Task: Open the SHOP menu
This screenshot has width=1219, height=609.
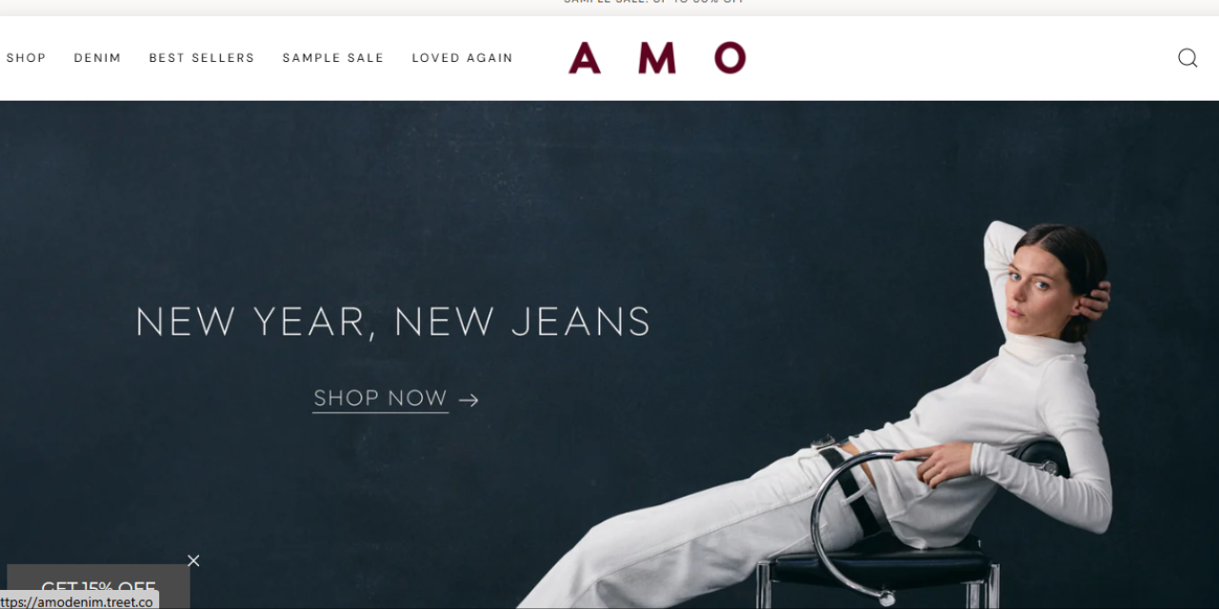Action: [x=26, y=58]
